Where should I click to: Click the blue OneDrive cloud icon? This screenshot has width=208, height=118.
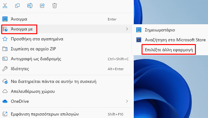tap(5, 101)
